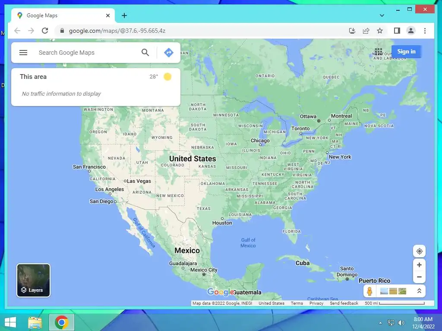Image resolution: width=442 pixels, height=331 pixels.
Task: Open the Privacy link
Action: coord(316,303)
